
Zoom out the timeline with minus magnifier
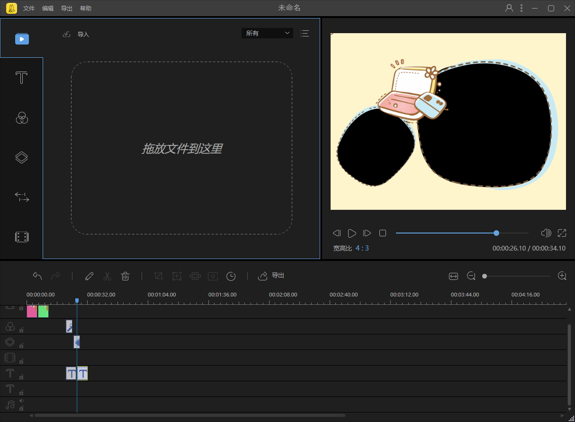tap(471, 276)
